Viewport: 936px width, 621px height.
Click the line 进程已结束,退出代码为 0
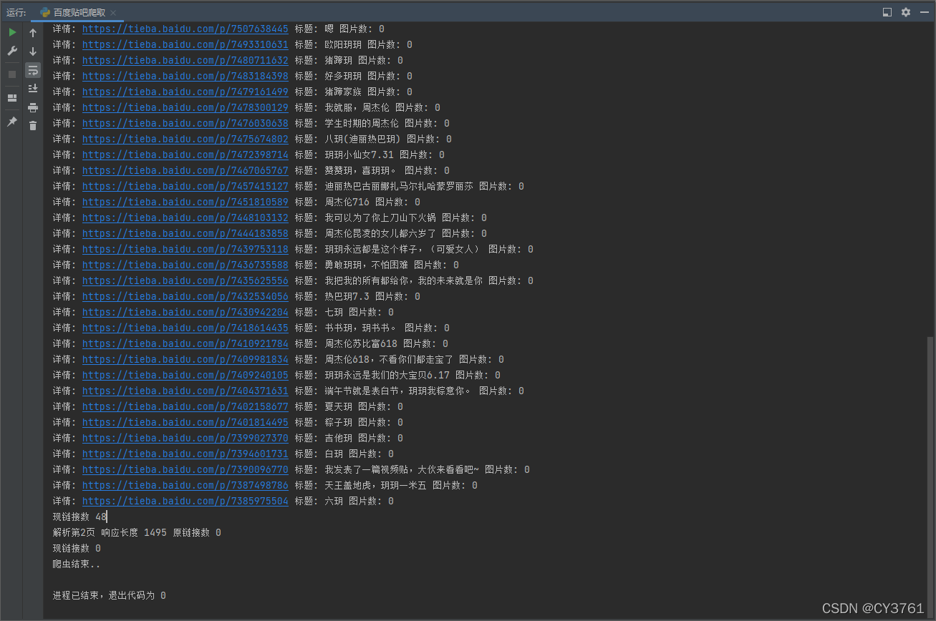point(110,595)
